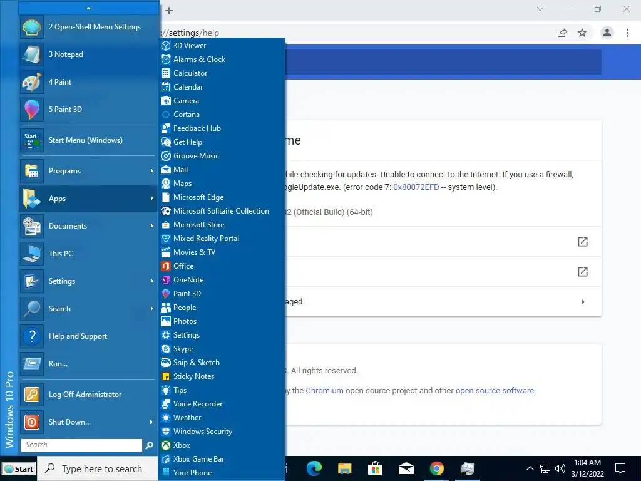Click start menu search magnifier button

pyautogui.click(x=150, y=445)
